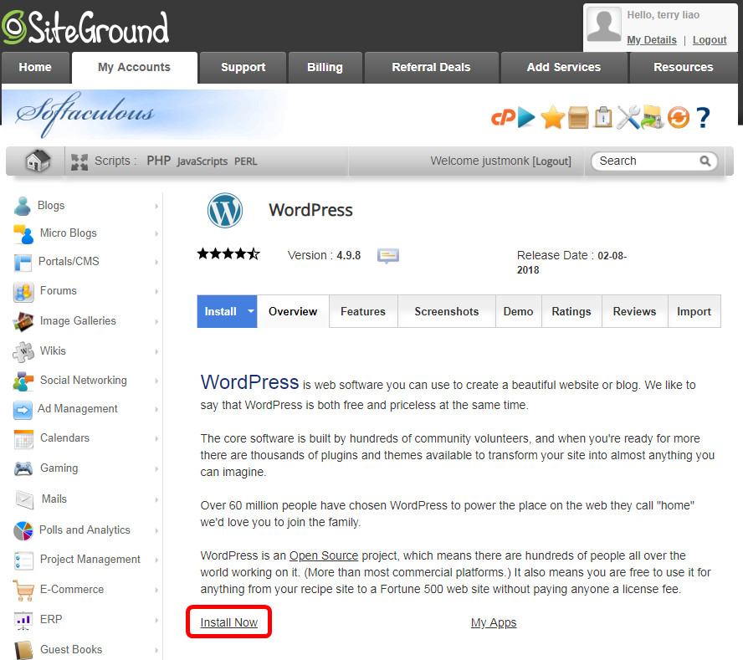The width and height of the screenshot is (743, 660).
Task: Open Referral Deals navigation tab
Action: pos(431,67)
